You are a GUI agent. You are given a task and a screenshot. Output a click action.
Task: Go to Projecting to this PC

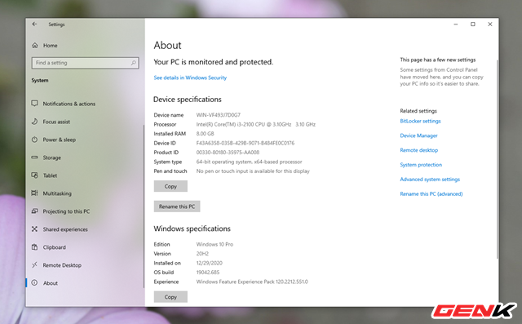(x=66, y=211)
